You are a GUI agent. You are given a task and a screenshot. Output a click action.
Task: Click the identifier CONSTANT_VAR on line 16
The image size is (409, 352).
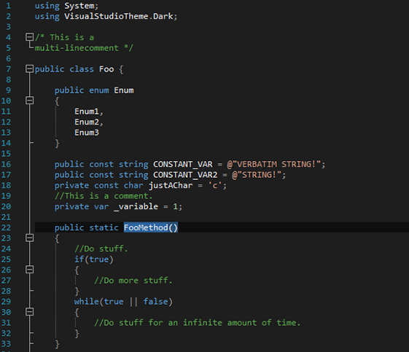[x=183, y=164]
